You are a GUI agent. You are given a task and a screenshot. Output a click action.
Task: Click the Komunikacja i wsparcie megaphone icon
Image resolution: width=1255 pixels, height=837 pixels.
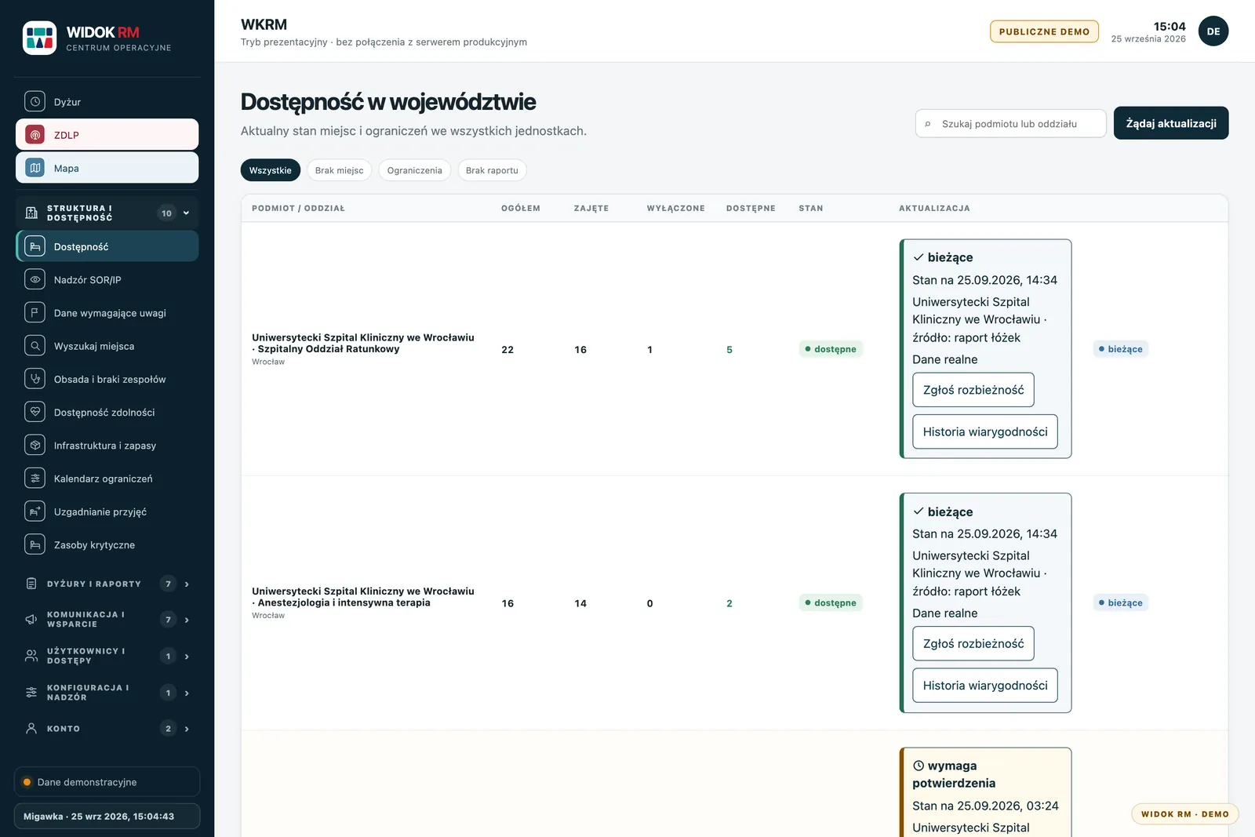(x=31, y=620)
